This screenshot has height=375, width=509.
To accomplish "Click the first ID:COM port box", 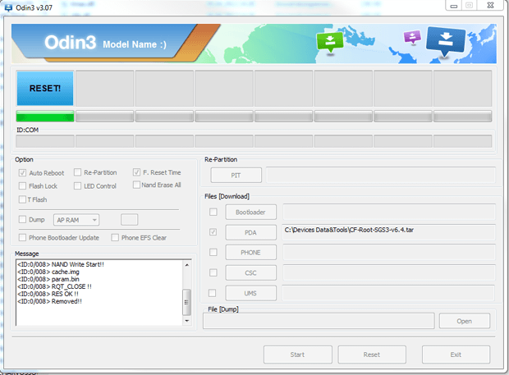I will pos(45,141).
